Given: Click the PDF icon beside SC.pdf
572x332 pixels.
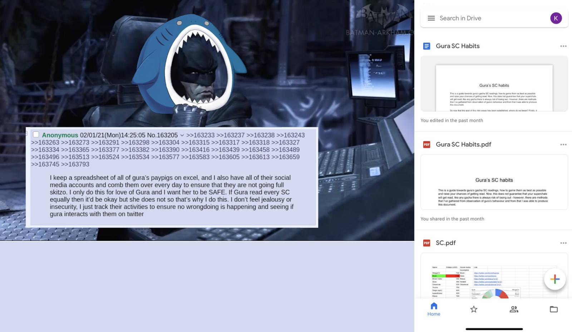Looking at the screenshot, I should pyautogui.click(x=426, y=243).
